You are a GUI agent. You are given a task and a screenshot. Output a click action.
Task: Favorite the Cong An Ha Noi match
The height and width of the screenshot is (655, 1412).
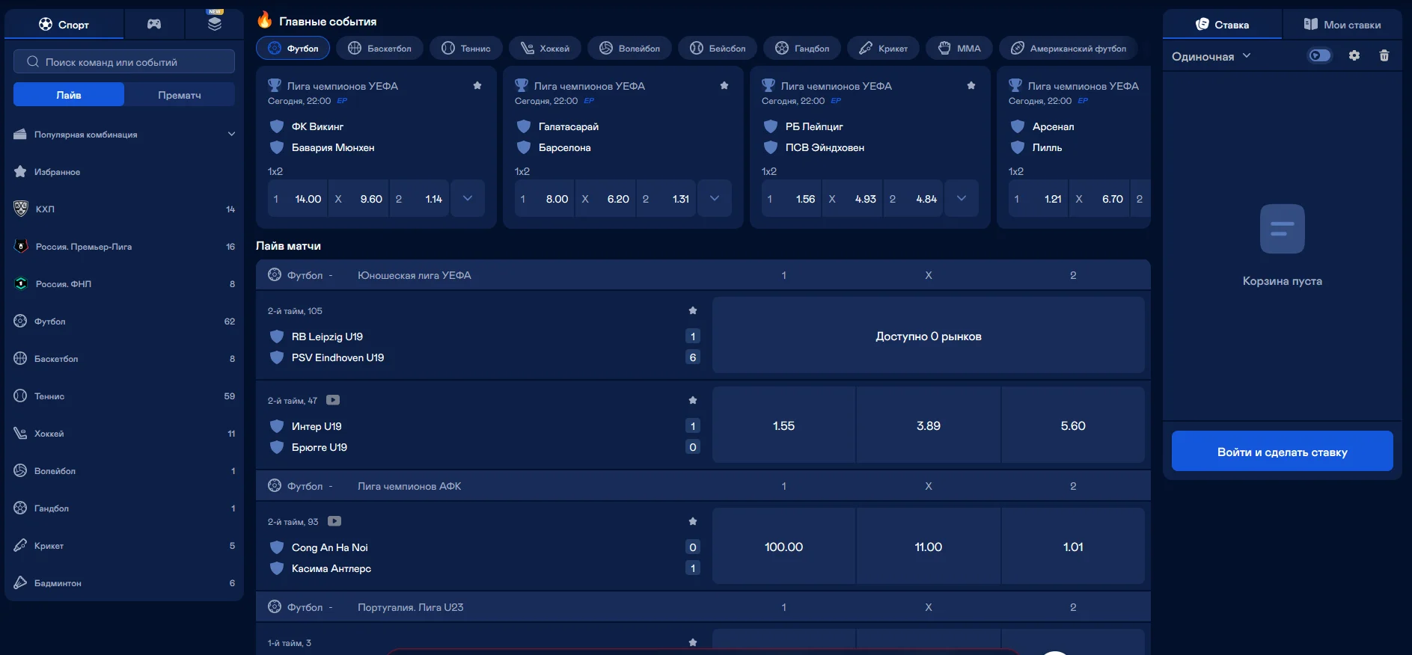point(693,521)
